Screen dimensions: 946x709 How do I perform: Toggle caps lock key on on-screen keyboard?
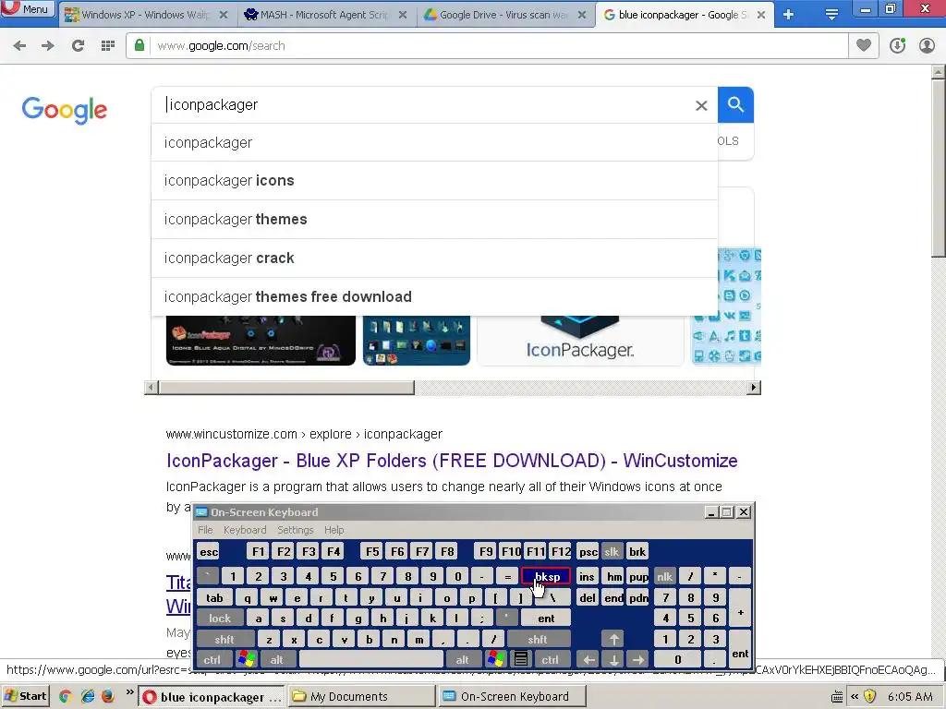click(220, 618)
